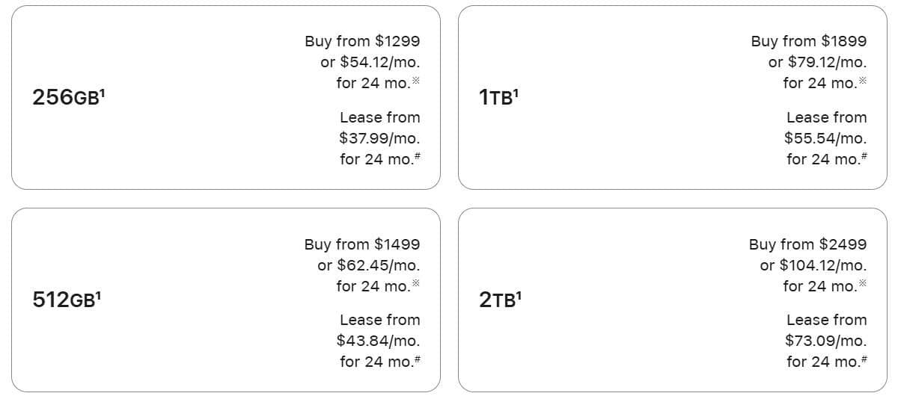Click the ※ footnote after $62.45/mo. financing
Viewport: 898px width, 396px height.
tap(416, 282)
